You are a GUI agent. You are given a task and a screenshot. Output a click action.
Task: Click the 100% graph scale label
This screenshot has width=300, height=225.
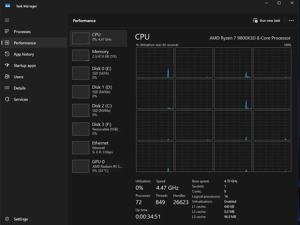pos(287,45)
